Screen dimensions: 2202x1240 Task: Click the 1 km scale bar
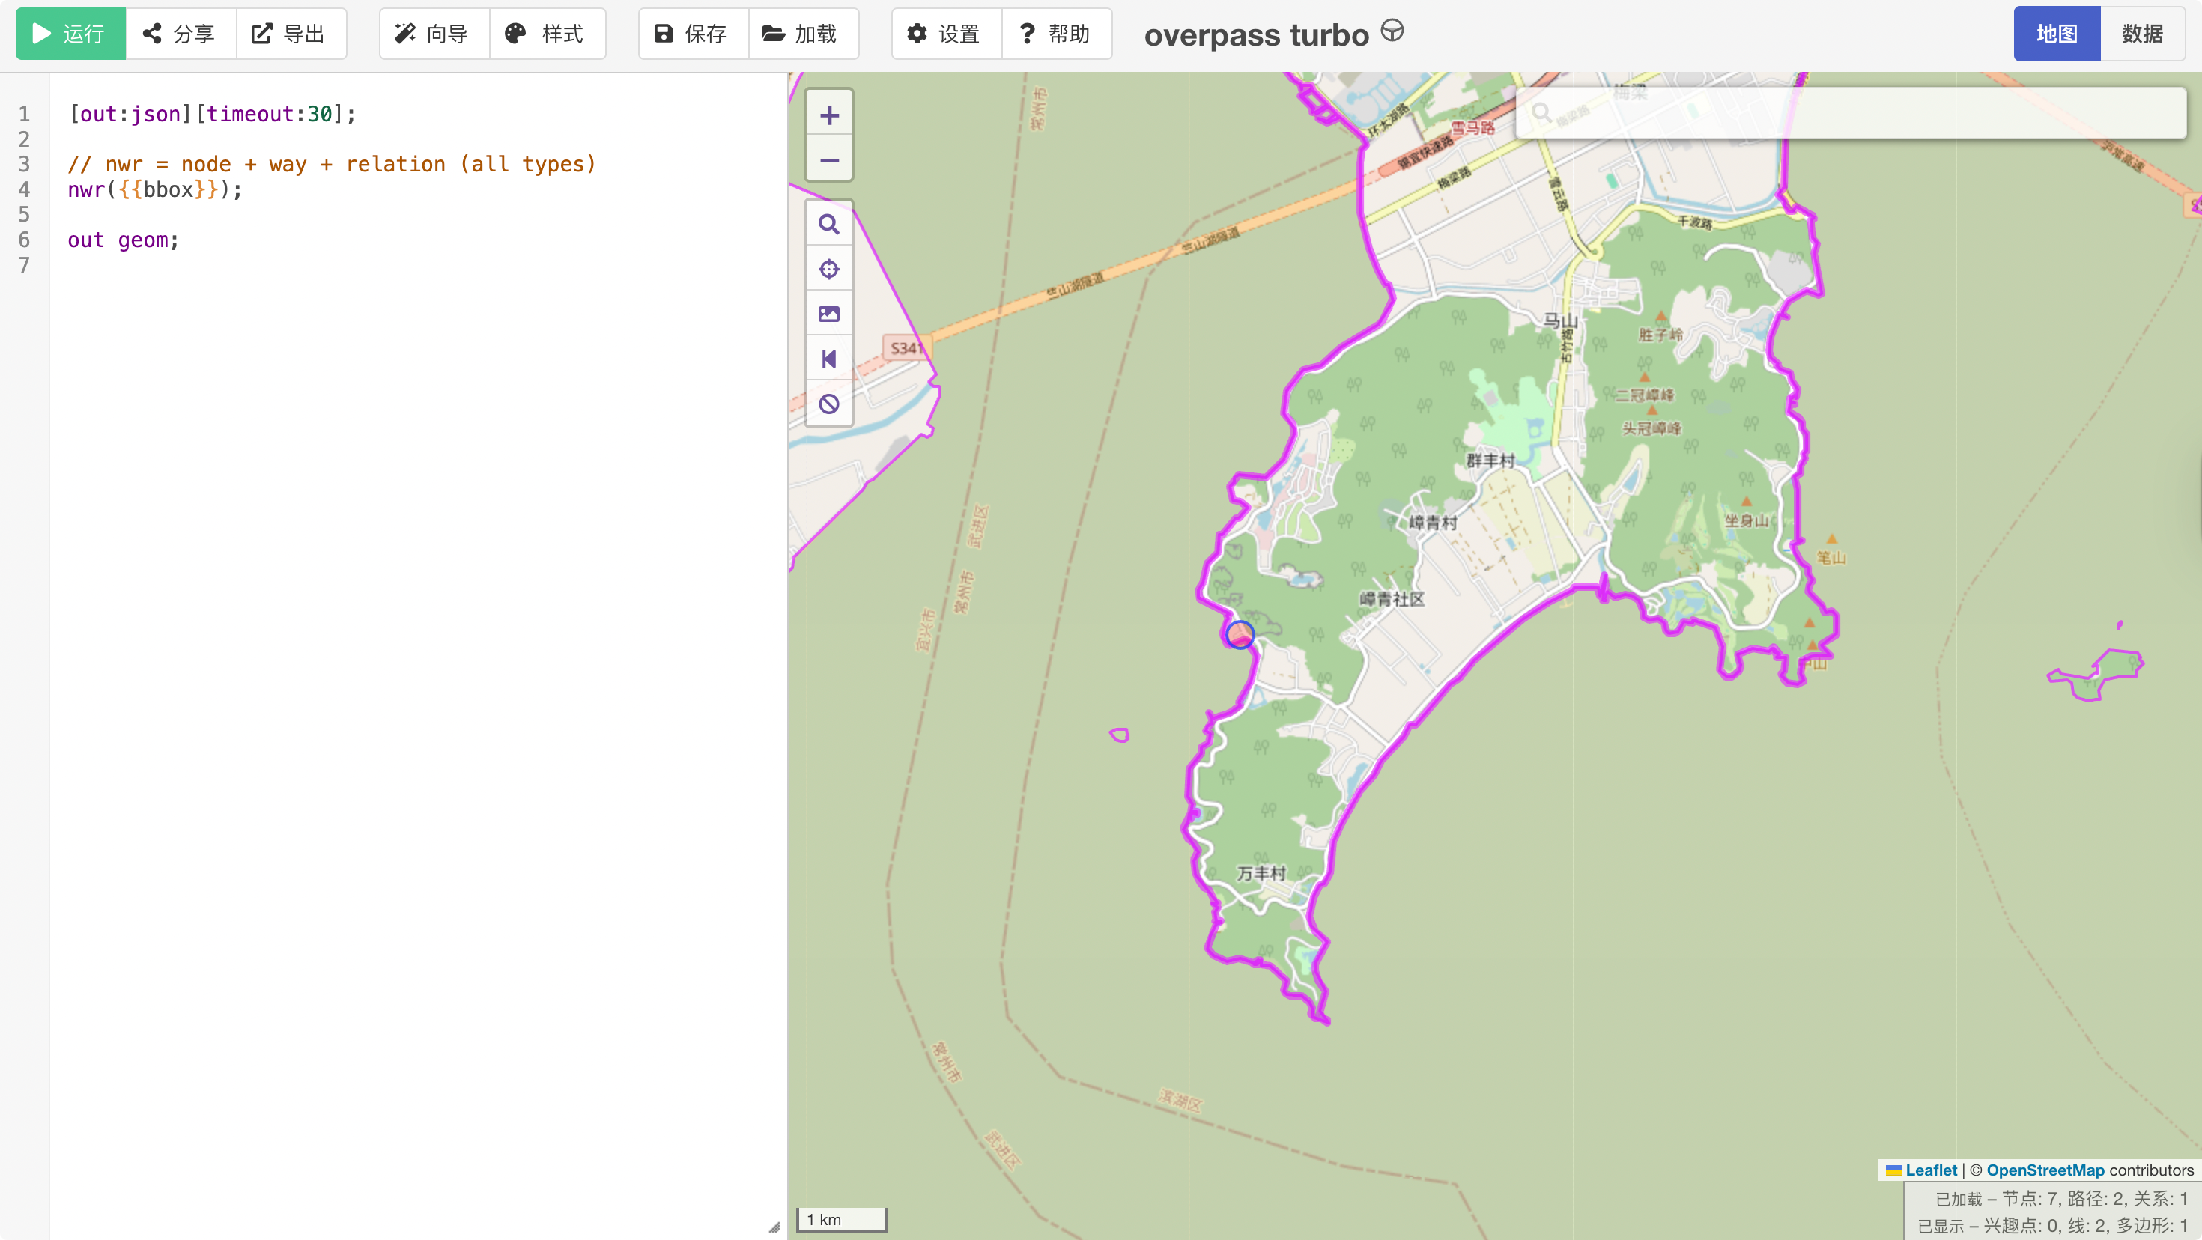click(841, 1218)
